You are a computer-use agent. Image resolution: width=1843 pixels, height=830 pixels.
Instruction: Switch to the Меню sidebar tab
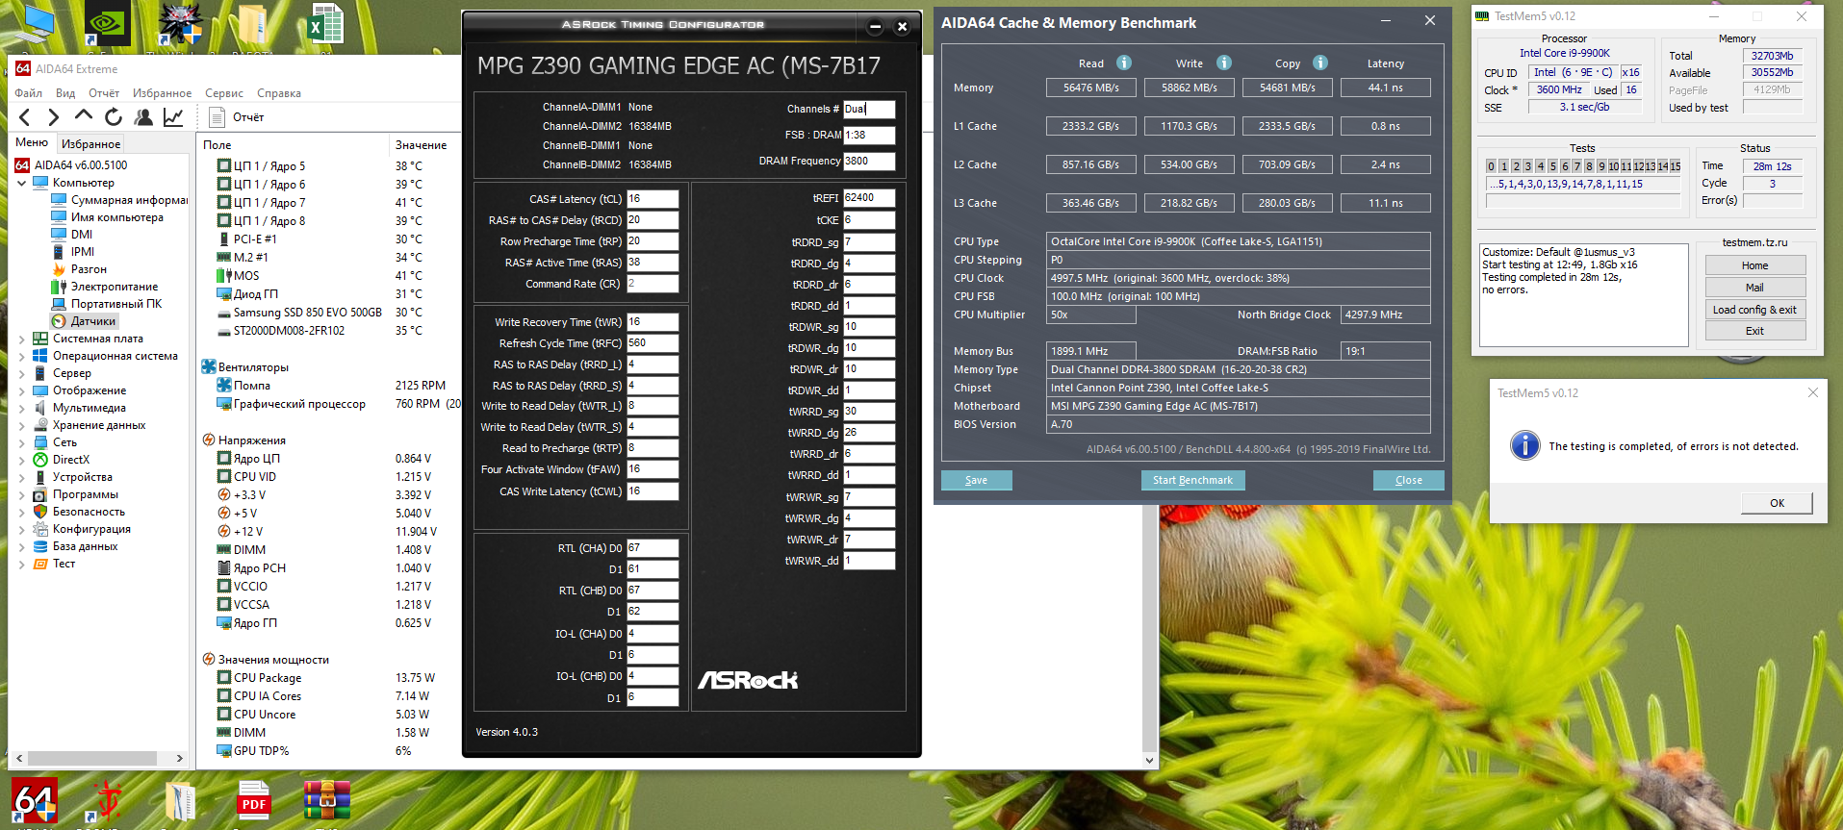pyautogui.click(x=32, y=142)
